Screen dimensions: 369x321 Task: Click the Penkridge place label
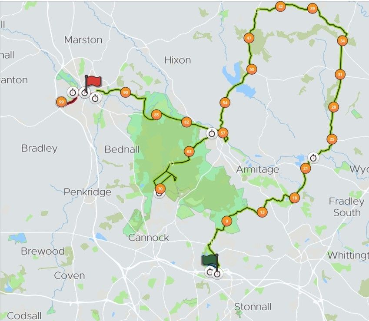87,192
